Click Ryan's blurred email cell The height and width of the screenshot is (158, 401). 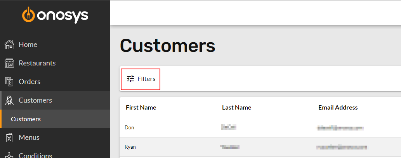click(342, 147)
